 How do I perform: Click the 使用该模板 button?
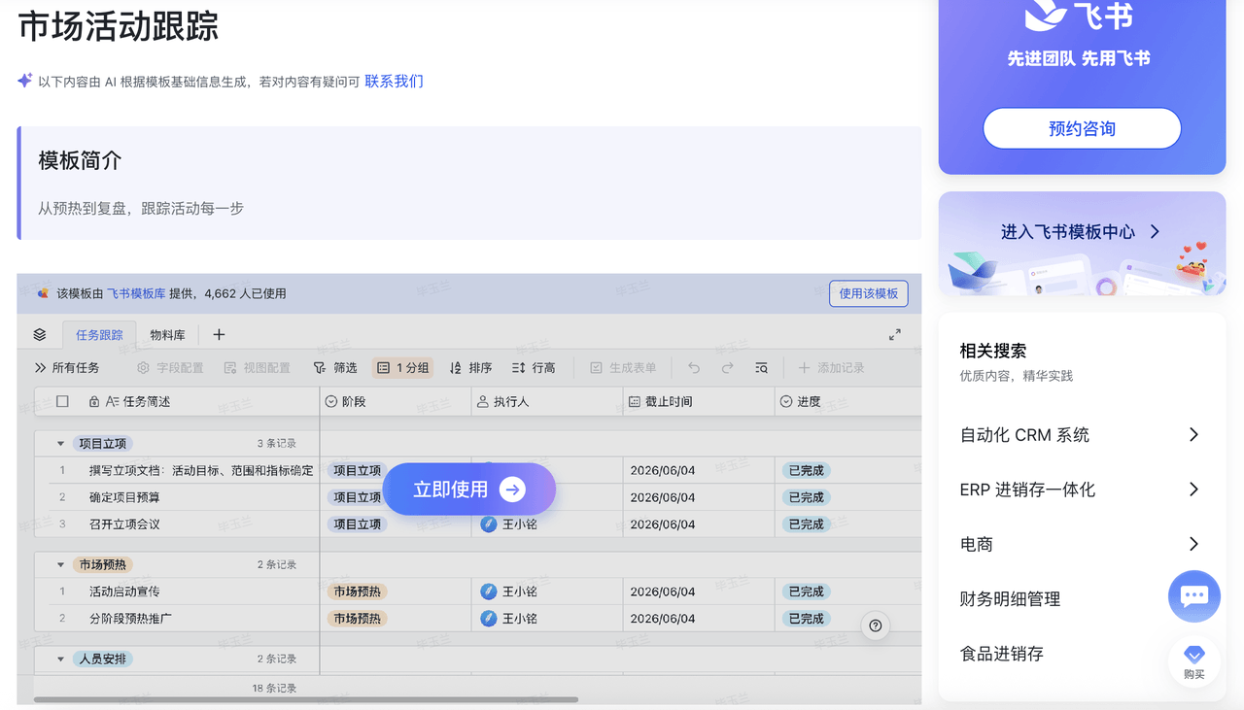[868, 293]
